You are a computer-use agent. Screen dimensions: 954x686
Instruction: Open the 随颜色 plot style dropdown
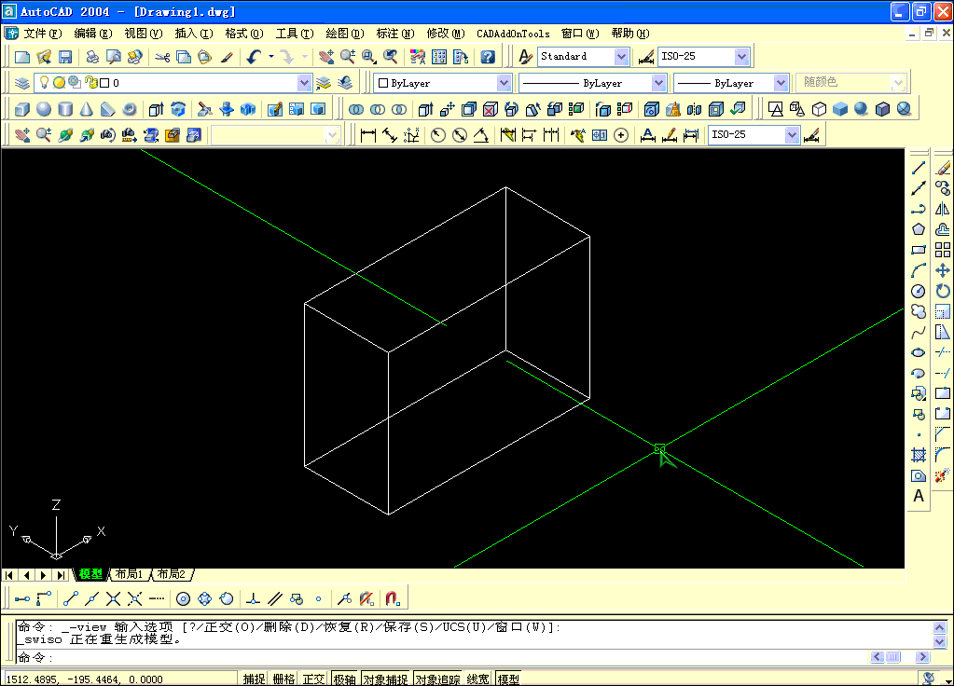point(898,83)
